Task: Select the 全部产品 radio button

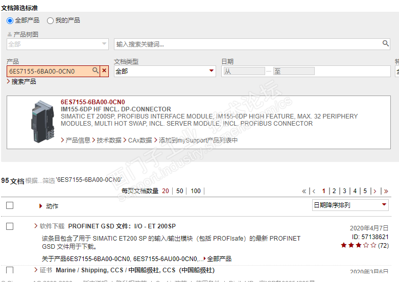Action: click(10, 20)
